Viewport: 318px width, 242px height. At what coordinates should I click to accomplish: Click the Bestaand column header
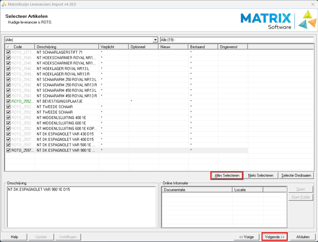[203, 47]
